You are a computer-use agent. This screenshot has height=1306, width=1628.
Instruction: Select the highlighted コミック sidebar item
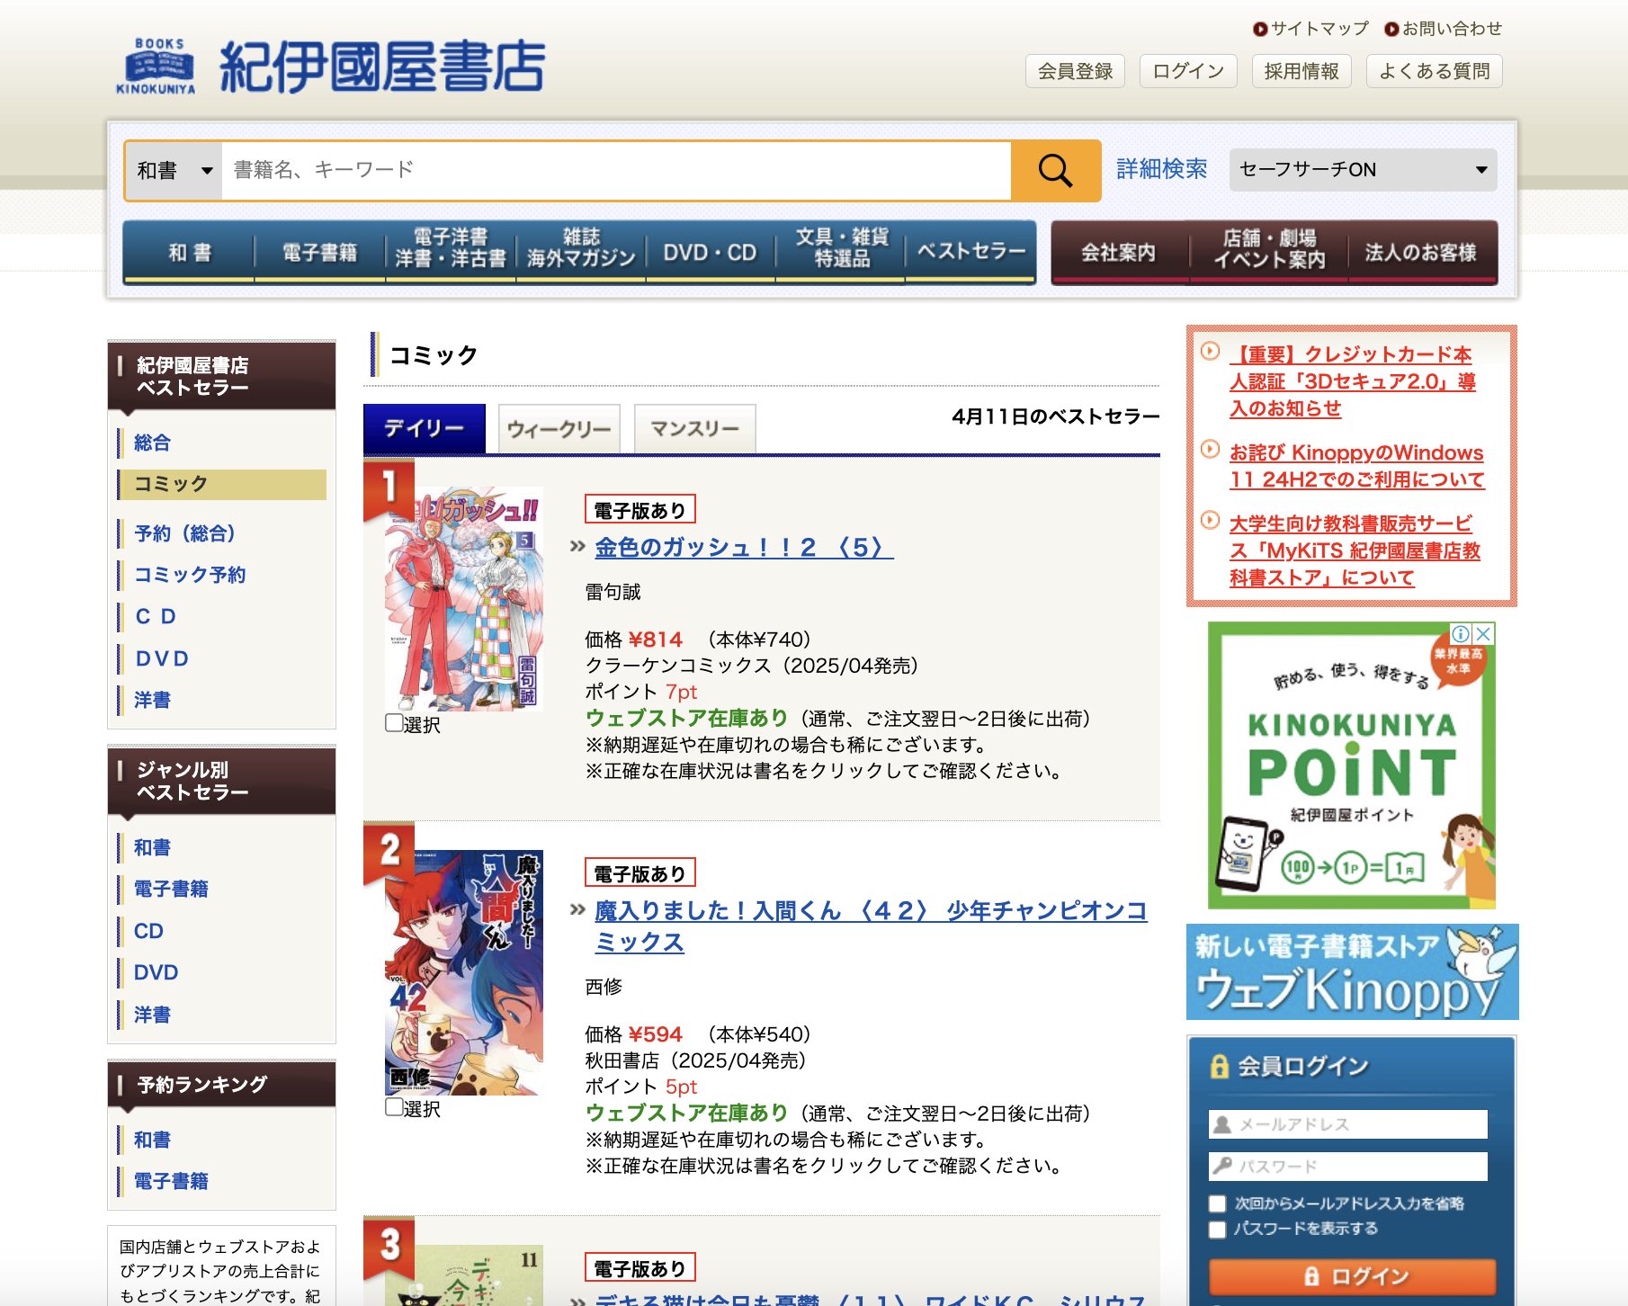tap(222, 484)
